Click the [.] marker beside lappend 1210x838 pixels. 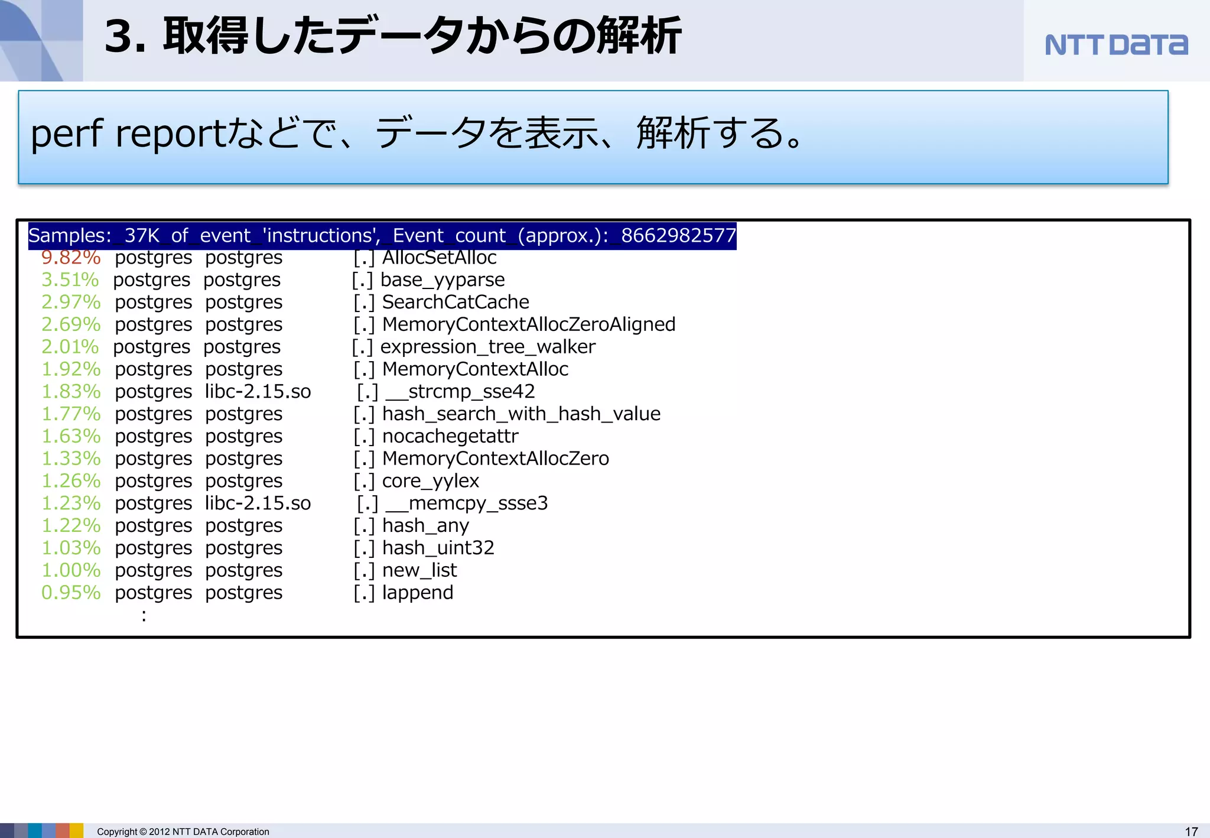[x=364, y=593]
